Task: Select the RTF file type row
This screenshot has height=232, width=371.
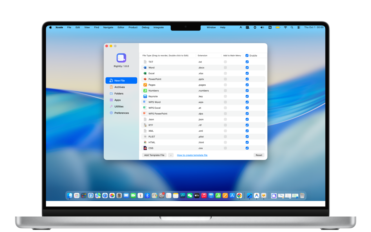Action: 203,125
